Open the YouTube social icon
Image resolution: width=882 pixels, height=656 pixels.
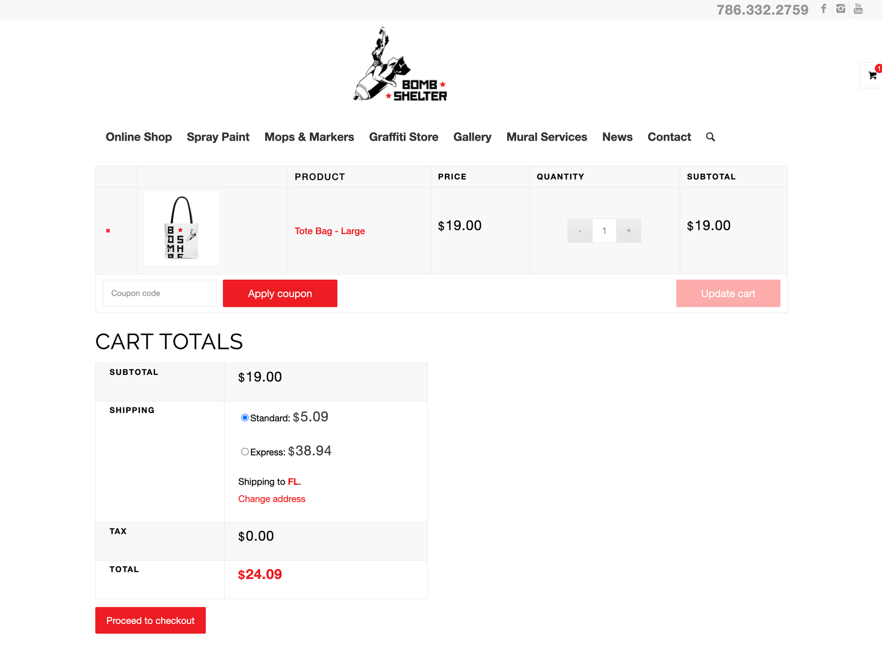[858, 9]
